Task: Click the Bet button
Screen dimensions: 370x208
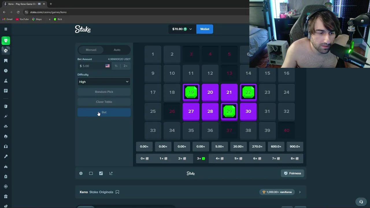Action: point(104,112)
